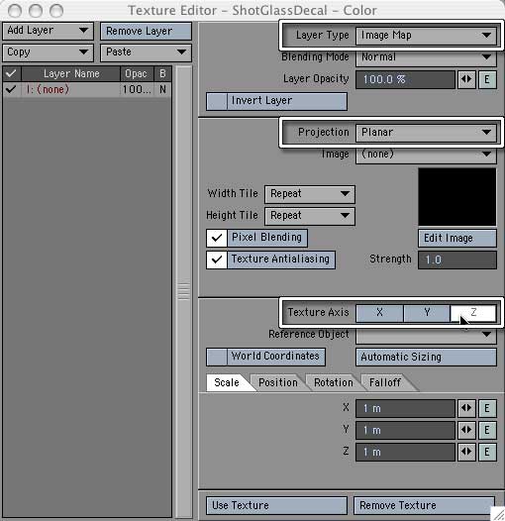Viewport: 505px width, 521px height.
Task: Click the Scale X mini-slider arrows
Action: point(466,408)
